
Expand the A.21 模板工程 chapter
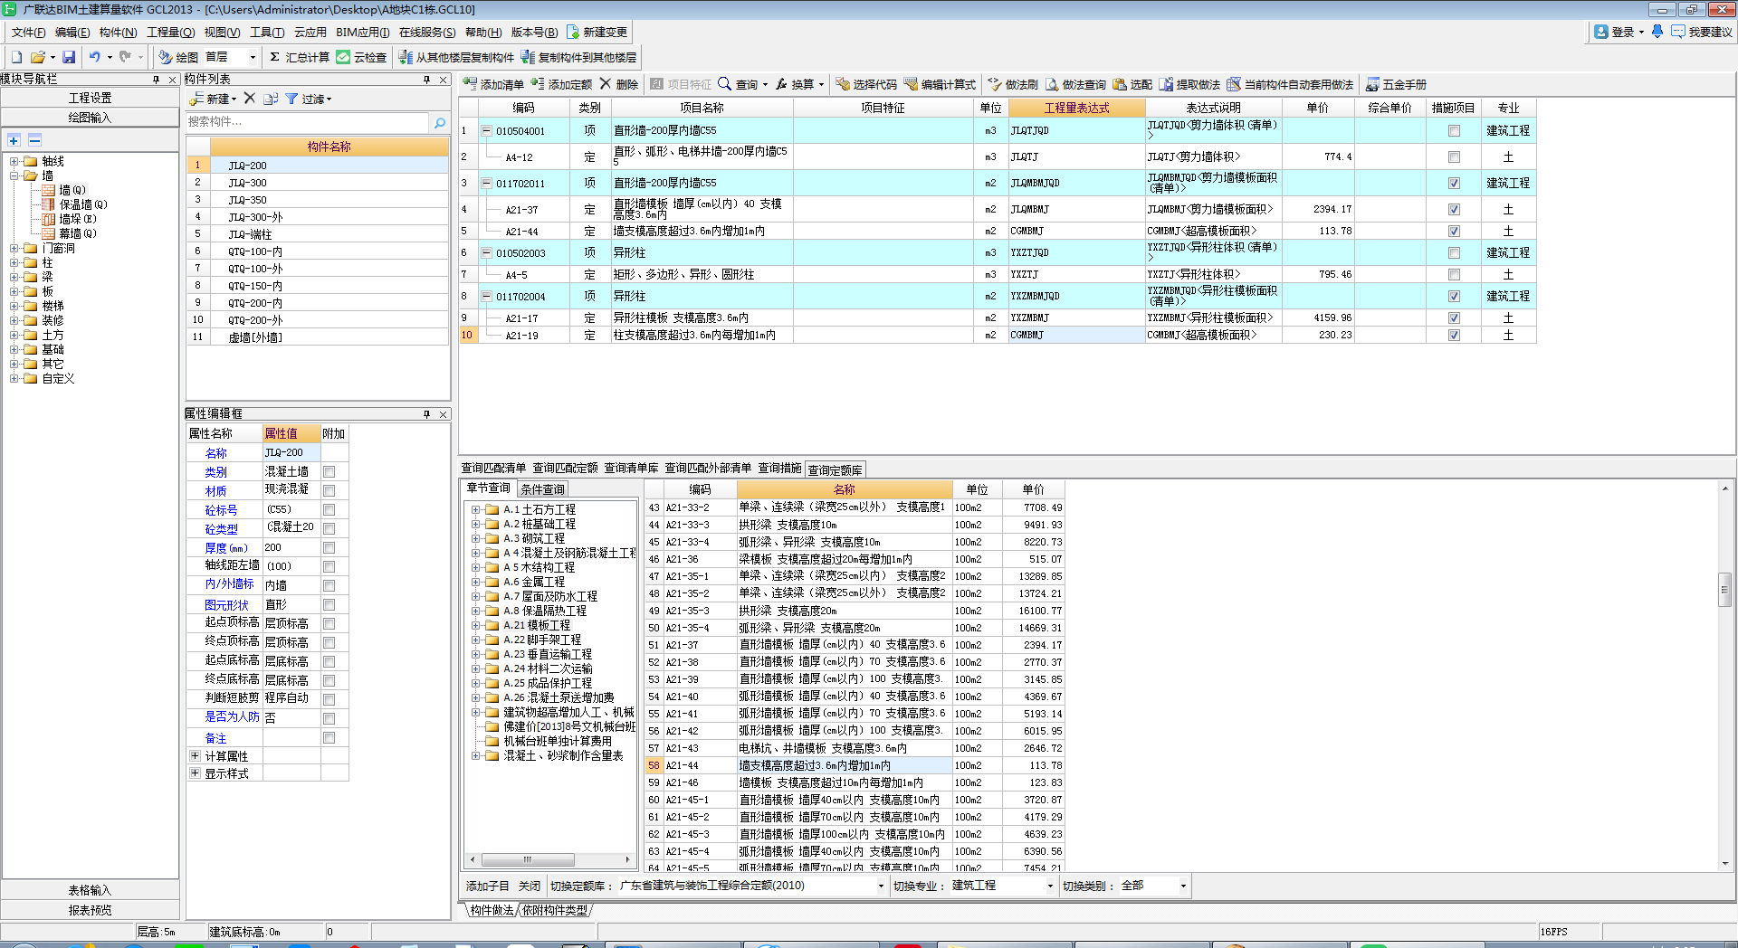[475, 625]
